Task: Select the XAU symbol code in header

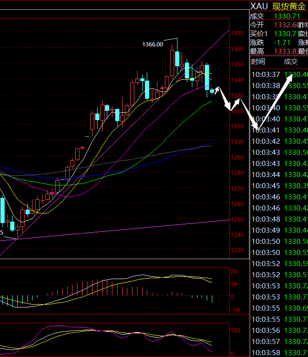Action: pyautogui.click(x=259, y=6)
